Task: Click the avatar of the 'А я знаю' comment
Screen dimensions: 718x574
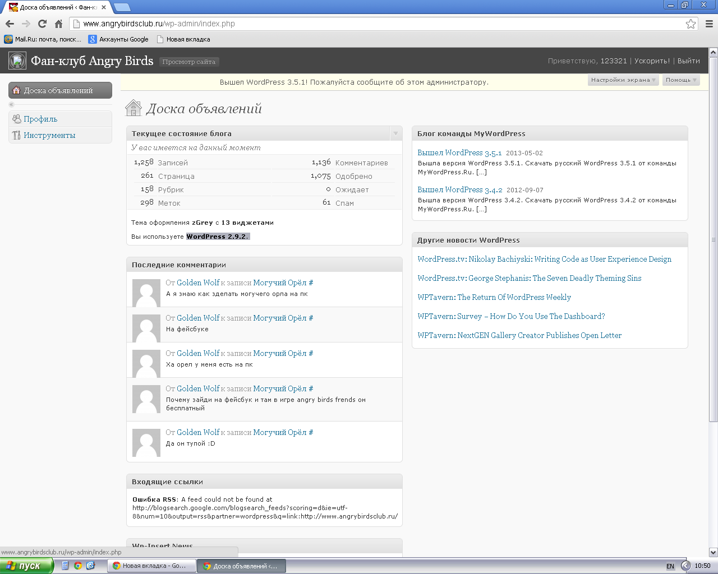Action: click(146, 293)
